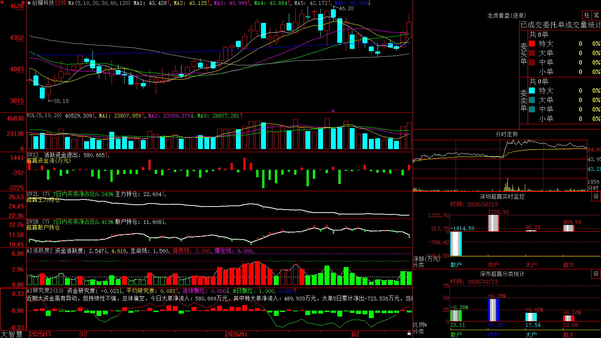Viewport: 601px width, 338px height.
Task: Click the magenta arrow marker above the volume chart
Action: tap(333, 111)
